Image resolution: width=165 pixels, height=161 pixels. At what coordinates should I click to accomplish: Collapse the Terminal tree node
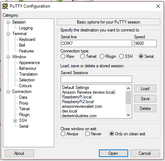8,34
